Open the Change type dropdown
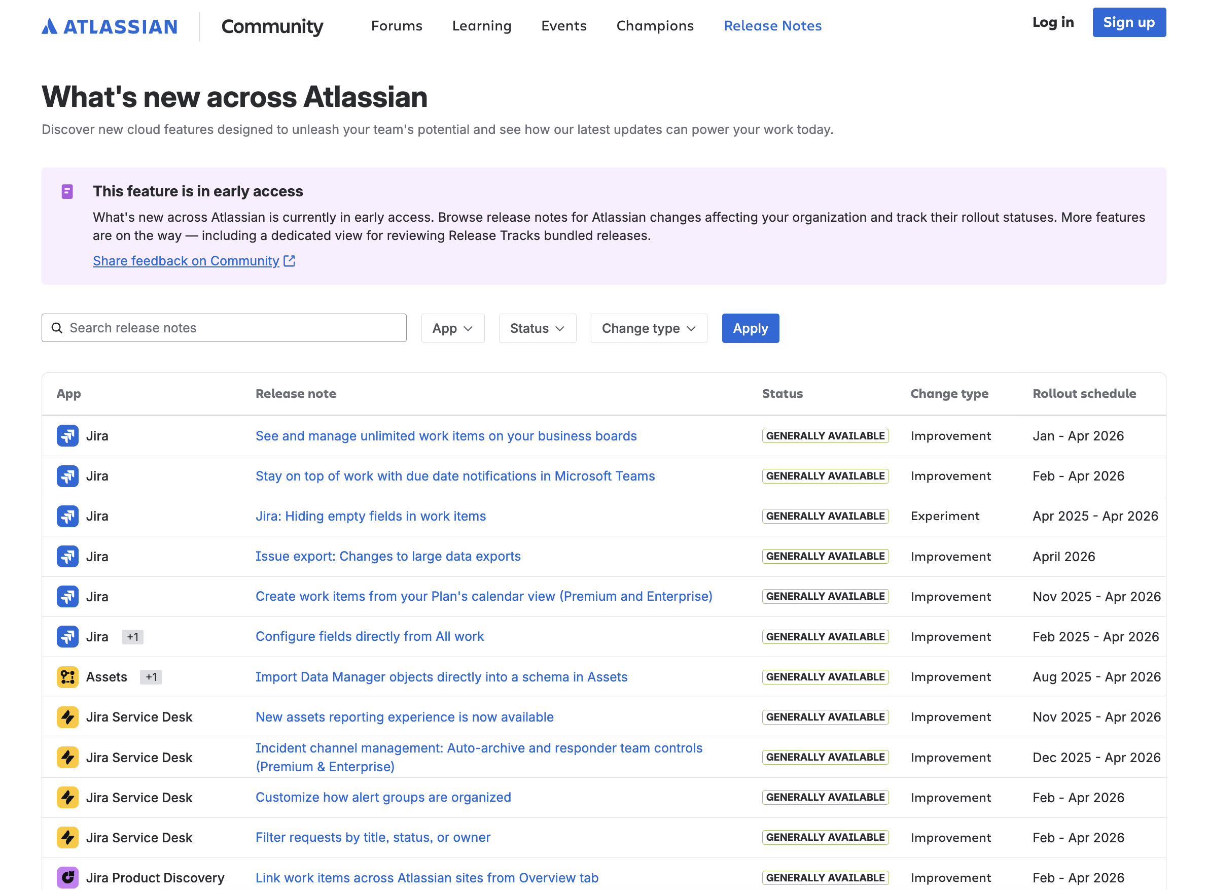1208x890 pixels. coord(649,328)
